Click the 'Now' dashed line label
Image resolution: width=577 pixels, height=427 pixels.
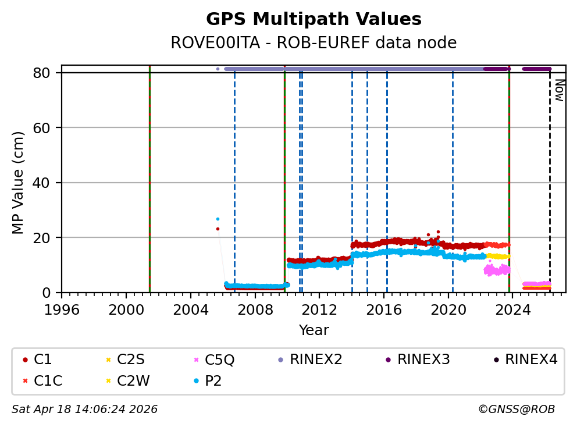click(x=559, y=90)
